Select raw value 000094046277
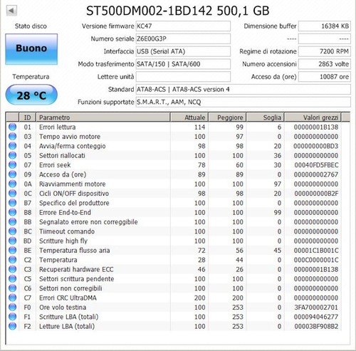Screen dimensions: 356x351 click(316, 317)
